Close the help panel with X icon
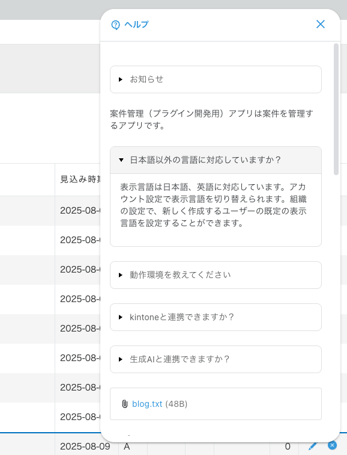The image size is (347, 455). click(x=321, y=24)
